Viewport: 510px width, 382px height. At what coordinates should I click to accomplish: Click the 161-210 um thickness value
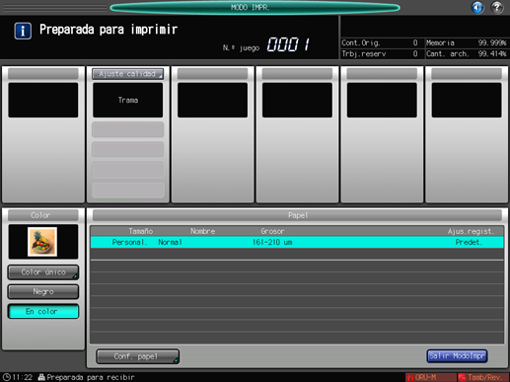(x=272, y=242)
